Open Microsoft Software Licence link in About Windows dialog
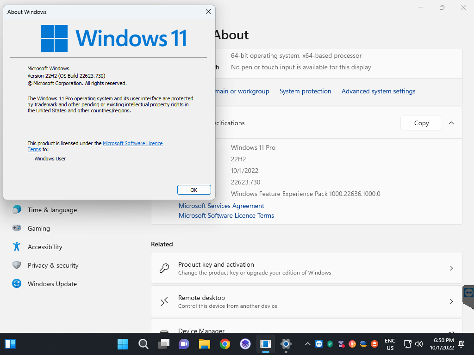 point(133,143)
